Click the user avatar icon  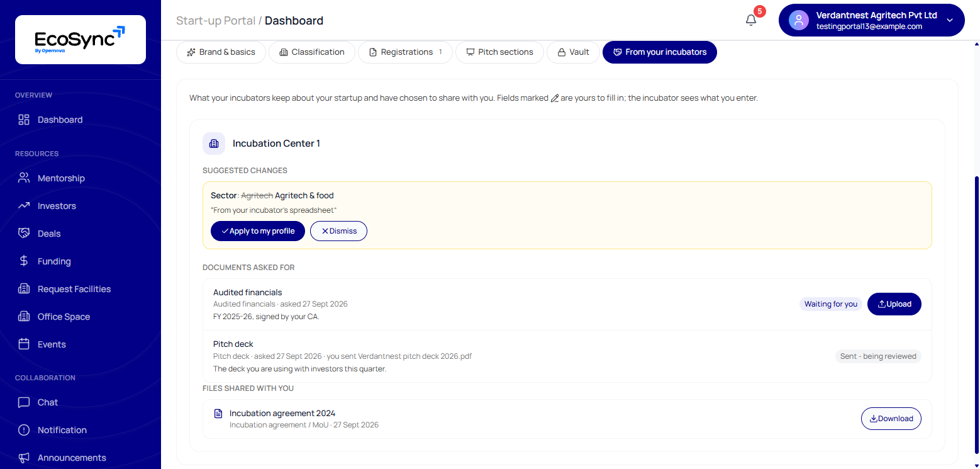[x=799, y=20]
